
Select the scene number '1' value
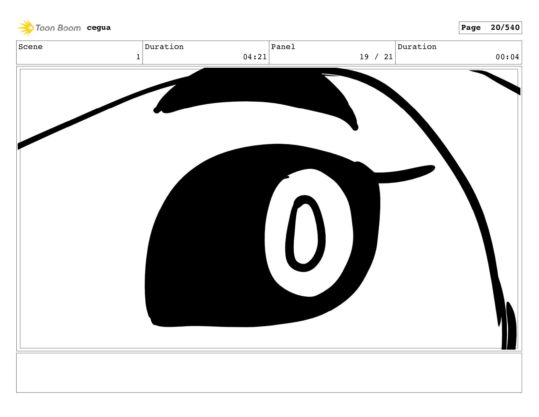138,57
